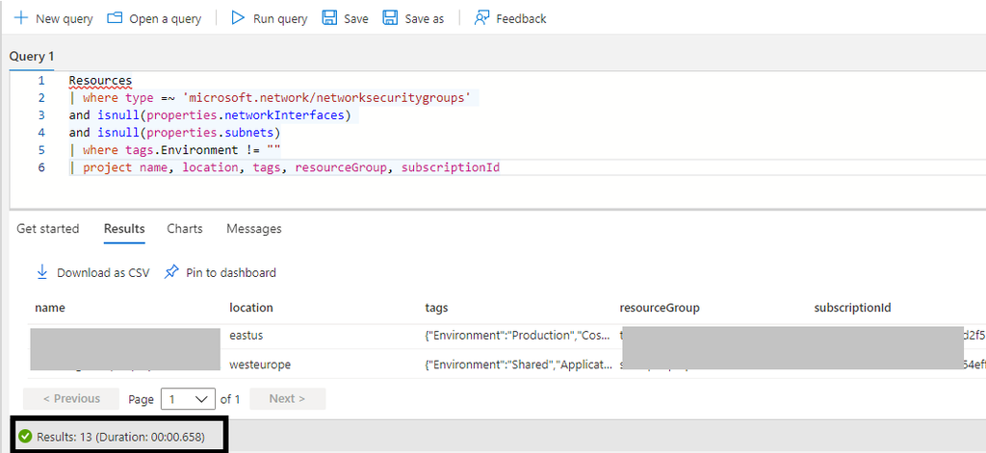
Task: Click the Previous page button
Action: click(70, 398)
